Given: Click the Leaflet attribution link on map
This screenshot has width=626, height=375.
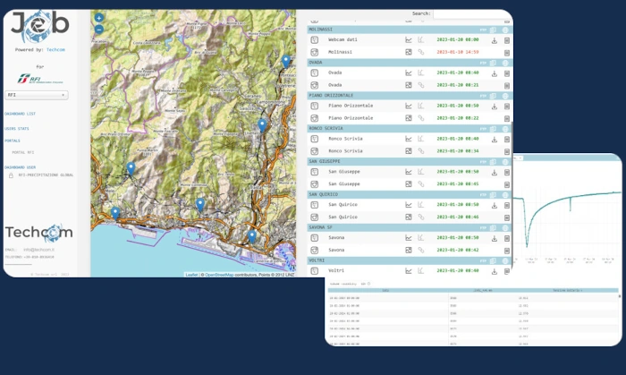Looking at the screenshot, I should click(x=191, y=275).
